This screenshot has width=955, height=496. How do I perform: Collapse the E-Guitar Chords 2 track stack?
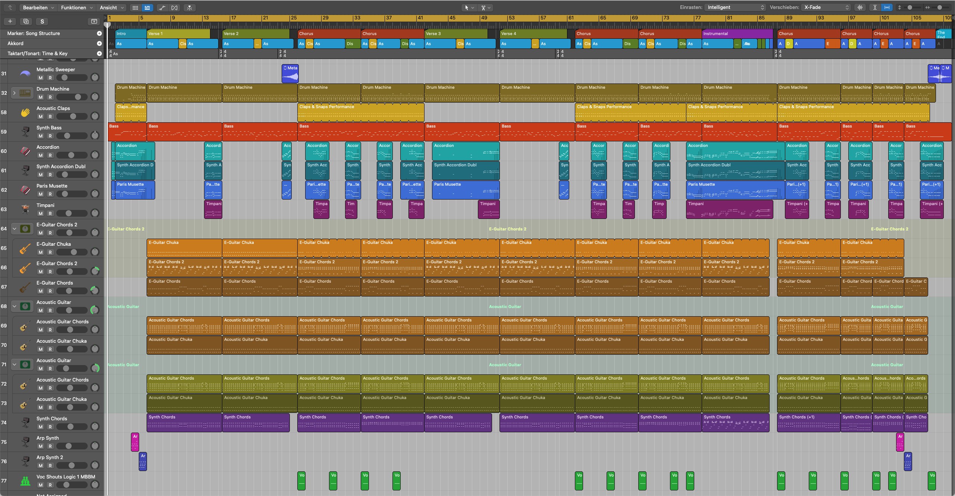14,229
